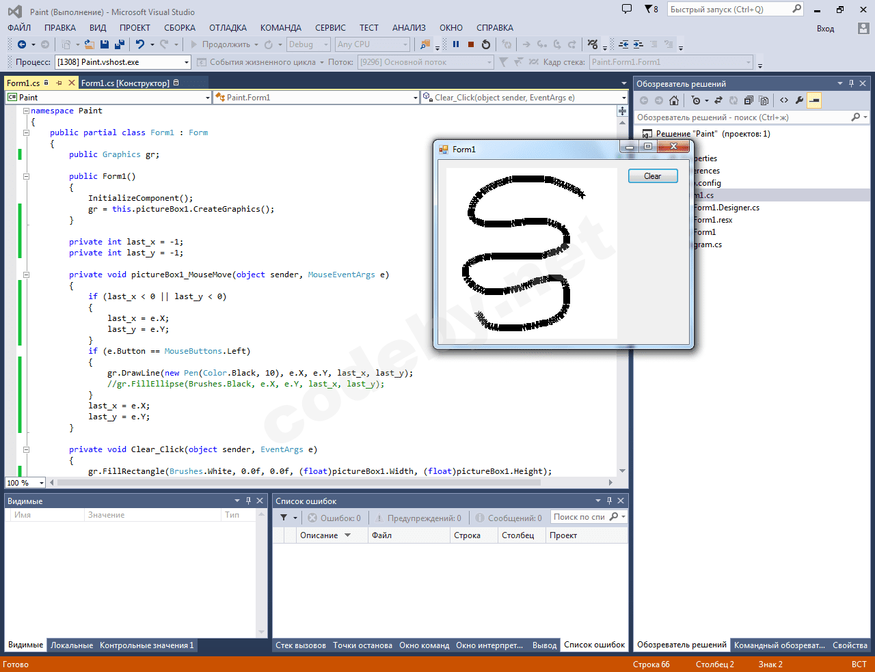Click the View Code icon in Solution Explorer
Screen dimensions: 875x672
point(784,100)
